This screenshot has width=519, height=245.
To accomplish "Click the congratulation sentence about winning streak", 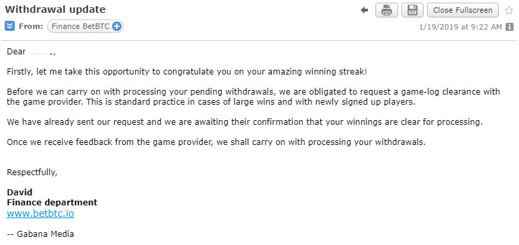I will pos(187,72).
